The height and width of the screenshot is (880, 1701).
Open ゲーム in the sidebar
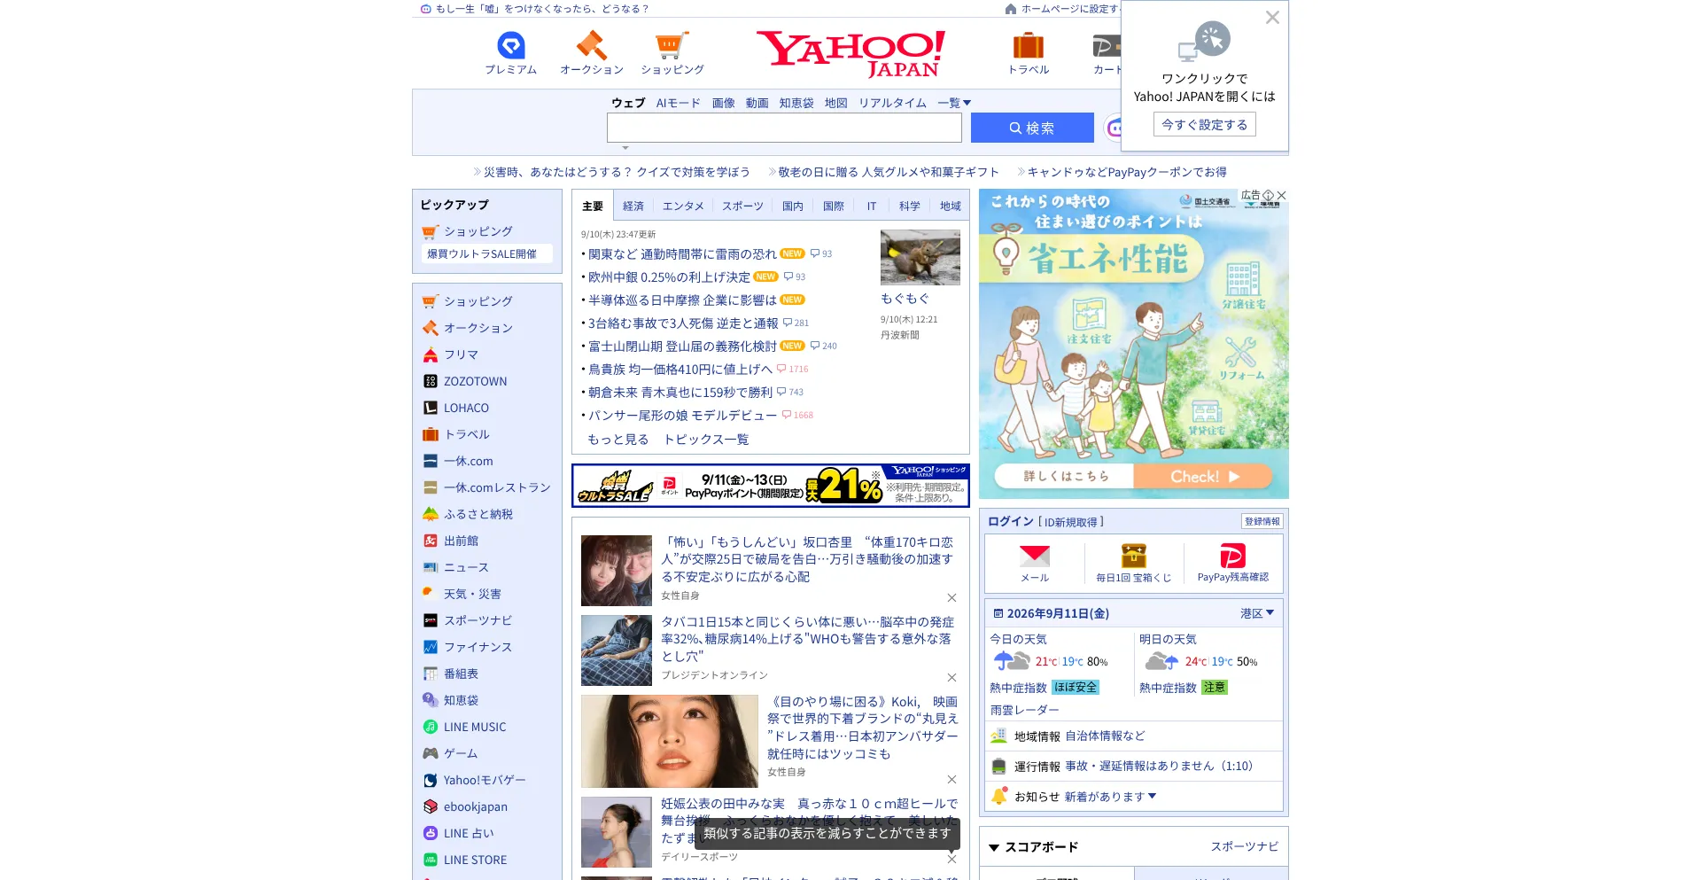(461, 753)
